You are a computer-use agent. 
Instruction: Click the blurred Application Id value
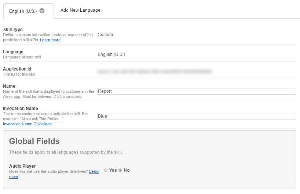tap(155, 72)
